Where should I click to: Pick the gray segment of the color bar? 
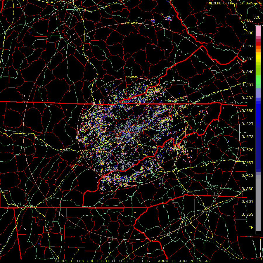[258, 203]
